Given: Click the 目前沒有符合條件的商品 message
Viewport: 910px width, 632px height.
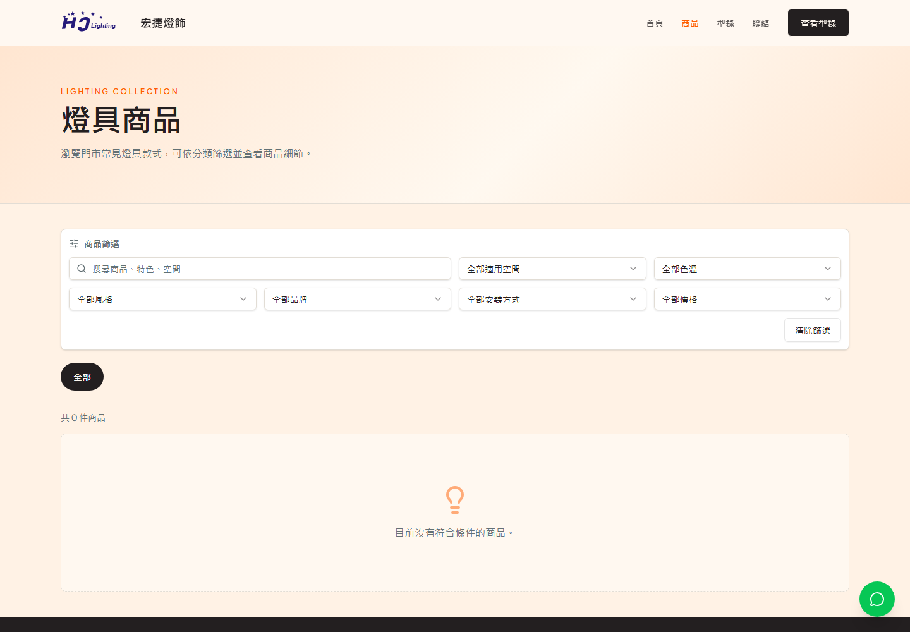Looking at the screenshot, I should [454, 533].
